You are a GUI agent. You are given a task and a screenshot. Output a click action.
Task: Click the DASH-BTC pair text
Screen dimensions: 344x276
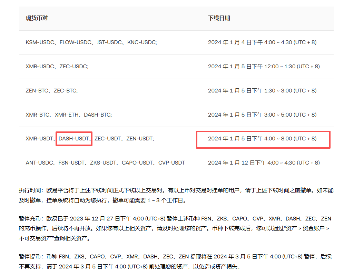pos(98,115)
